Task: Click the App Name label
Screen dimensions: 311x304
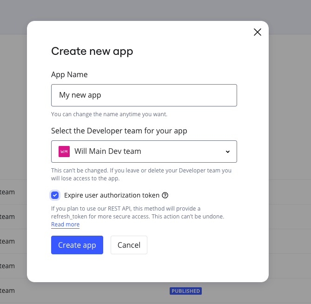Action: [x=69, y=74]
